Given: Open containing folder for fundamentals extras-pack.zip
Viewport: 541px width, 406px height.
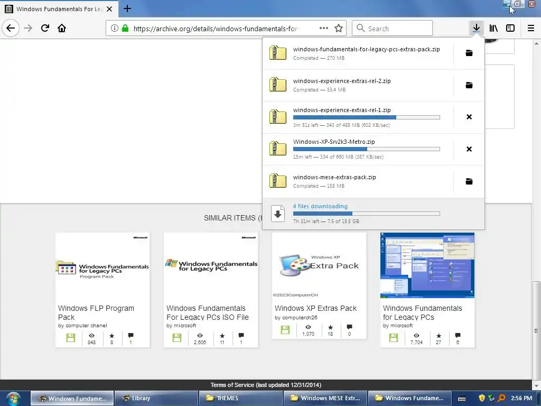Looking at the screenshot, I should point(469,53).
